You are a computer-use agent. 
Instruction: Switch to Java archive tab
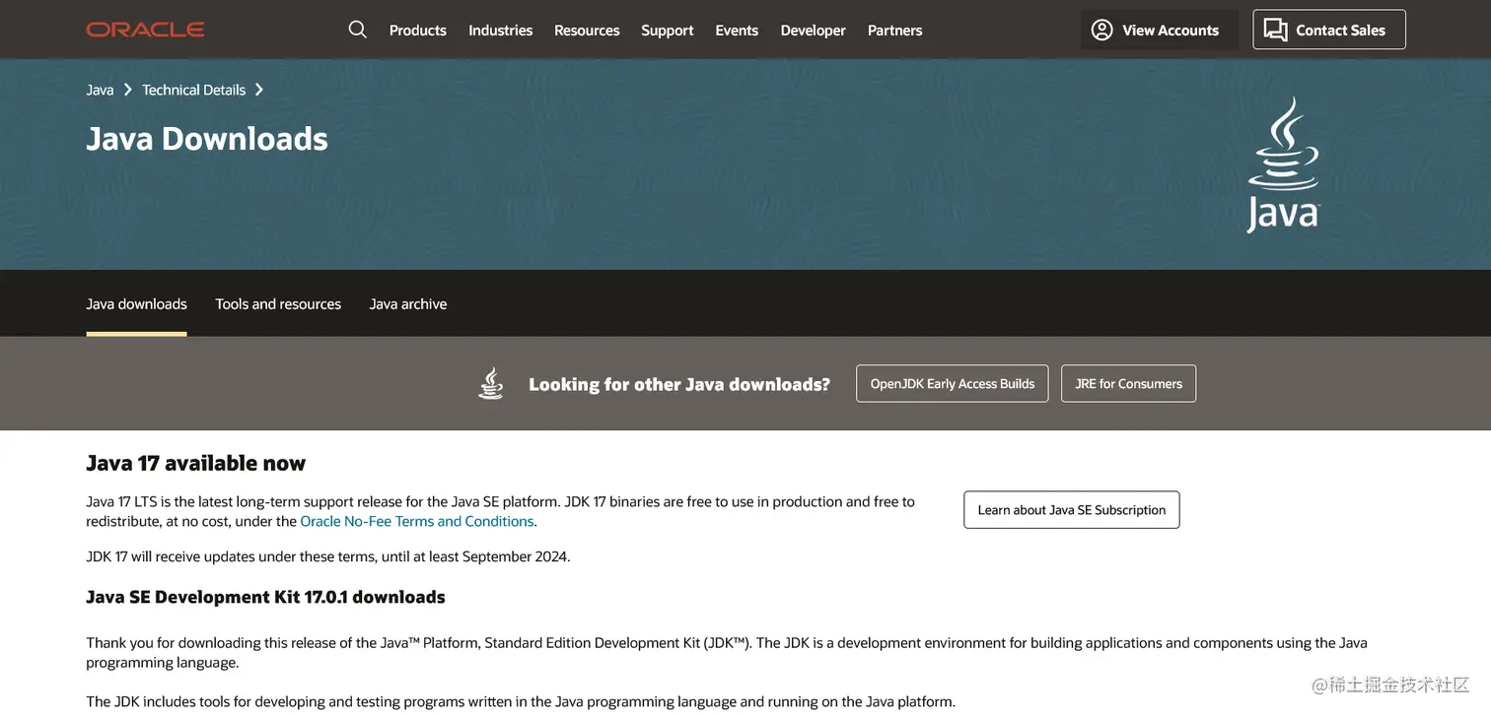click(408, 304)
